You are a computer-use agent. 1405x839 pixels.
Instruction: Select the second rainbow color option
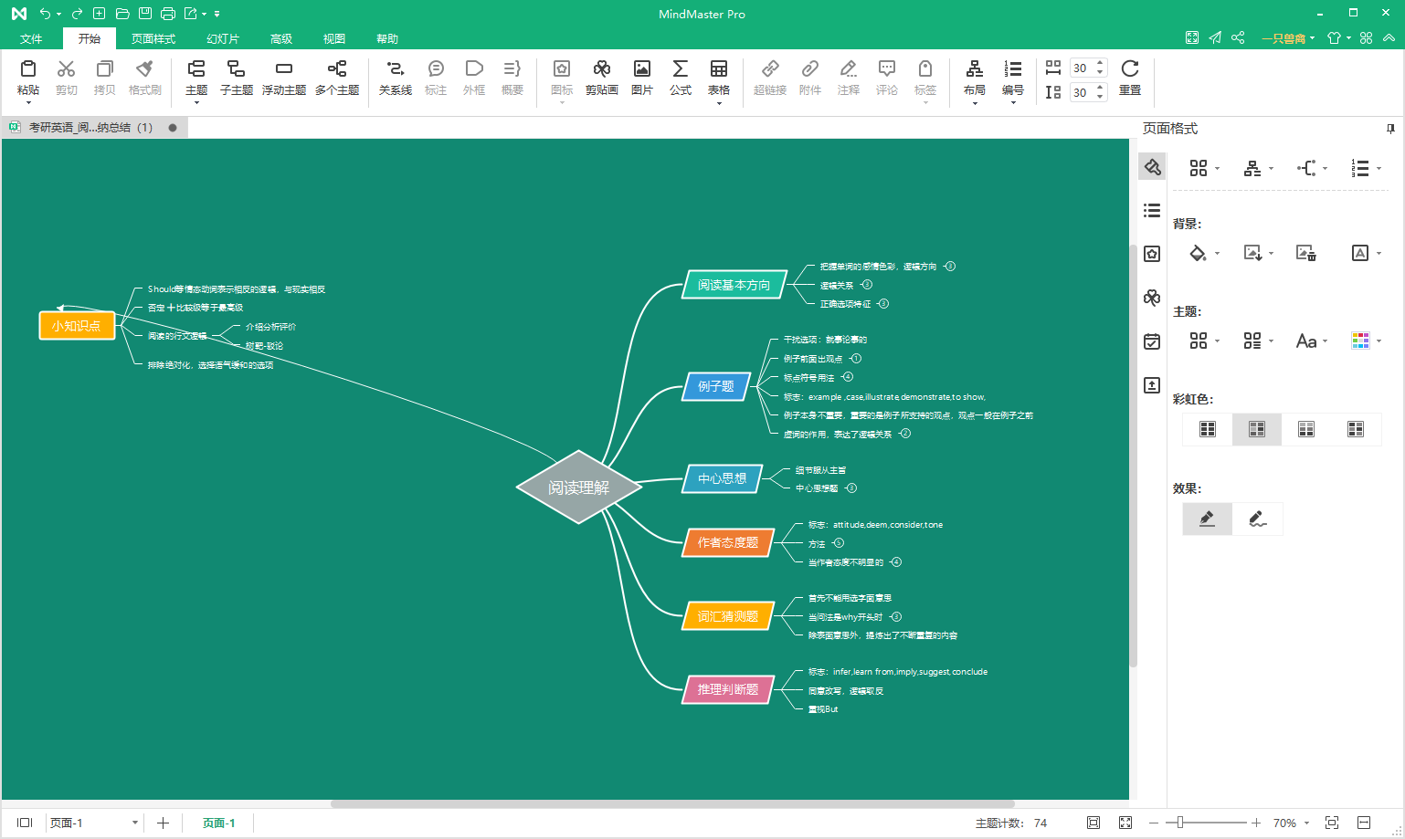tap(1257, 429)
